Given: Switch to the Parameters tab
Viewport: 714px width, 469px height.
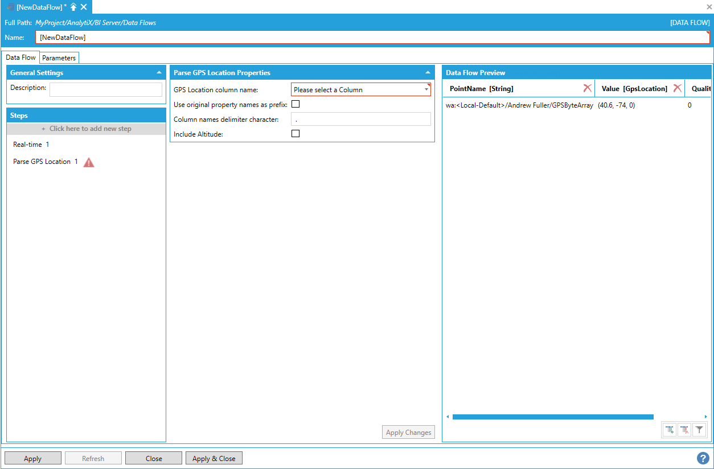Looking at the screenshot, I should (x=59, y=57).
